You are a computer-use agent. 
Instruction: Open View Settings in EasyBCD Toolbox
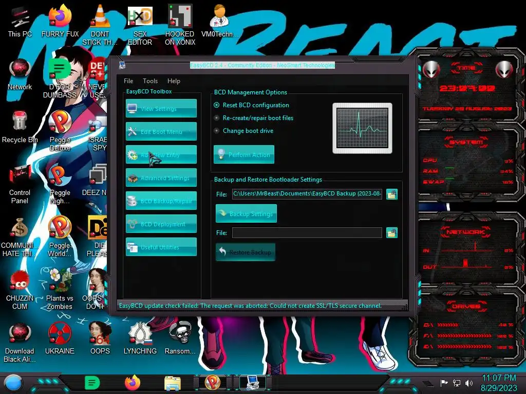[x=161, y=108]
